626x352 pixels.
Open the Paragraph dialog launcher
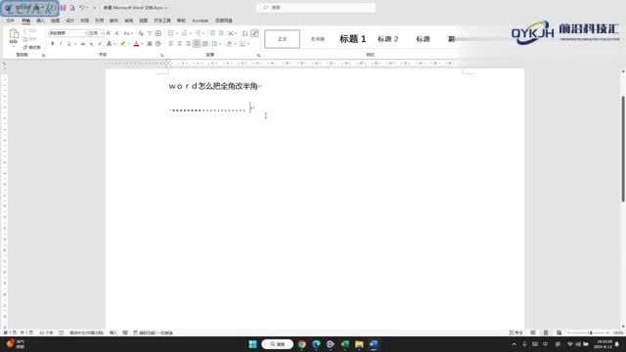pos(258,55)
